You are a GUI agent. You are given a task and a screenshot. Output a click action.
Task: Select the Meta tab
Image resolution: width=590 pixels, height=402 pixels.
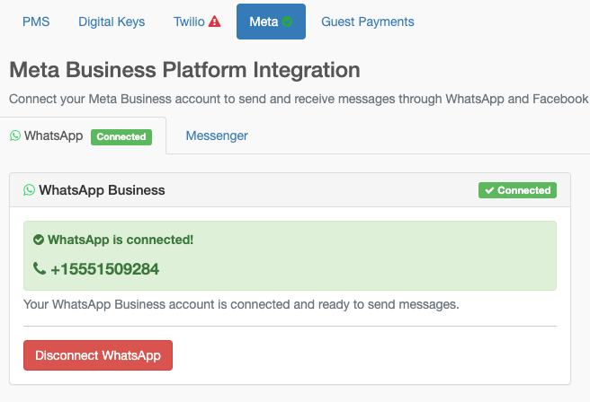(x=271, y=22)
